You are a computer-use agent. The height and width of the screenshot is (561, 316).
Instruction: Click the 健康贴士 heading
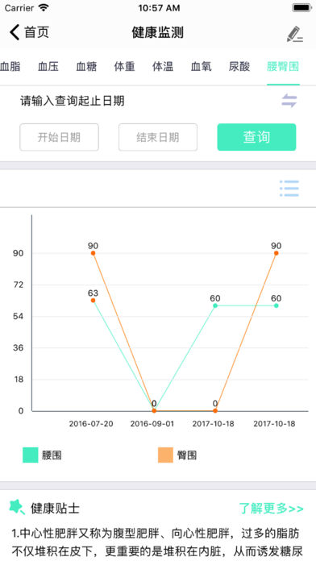[x=55, y=508]
